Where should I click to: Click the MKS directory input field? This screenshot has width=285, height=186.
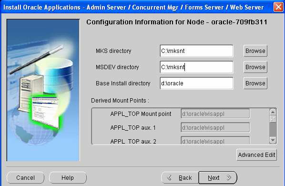[x=196, y=51]
